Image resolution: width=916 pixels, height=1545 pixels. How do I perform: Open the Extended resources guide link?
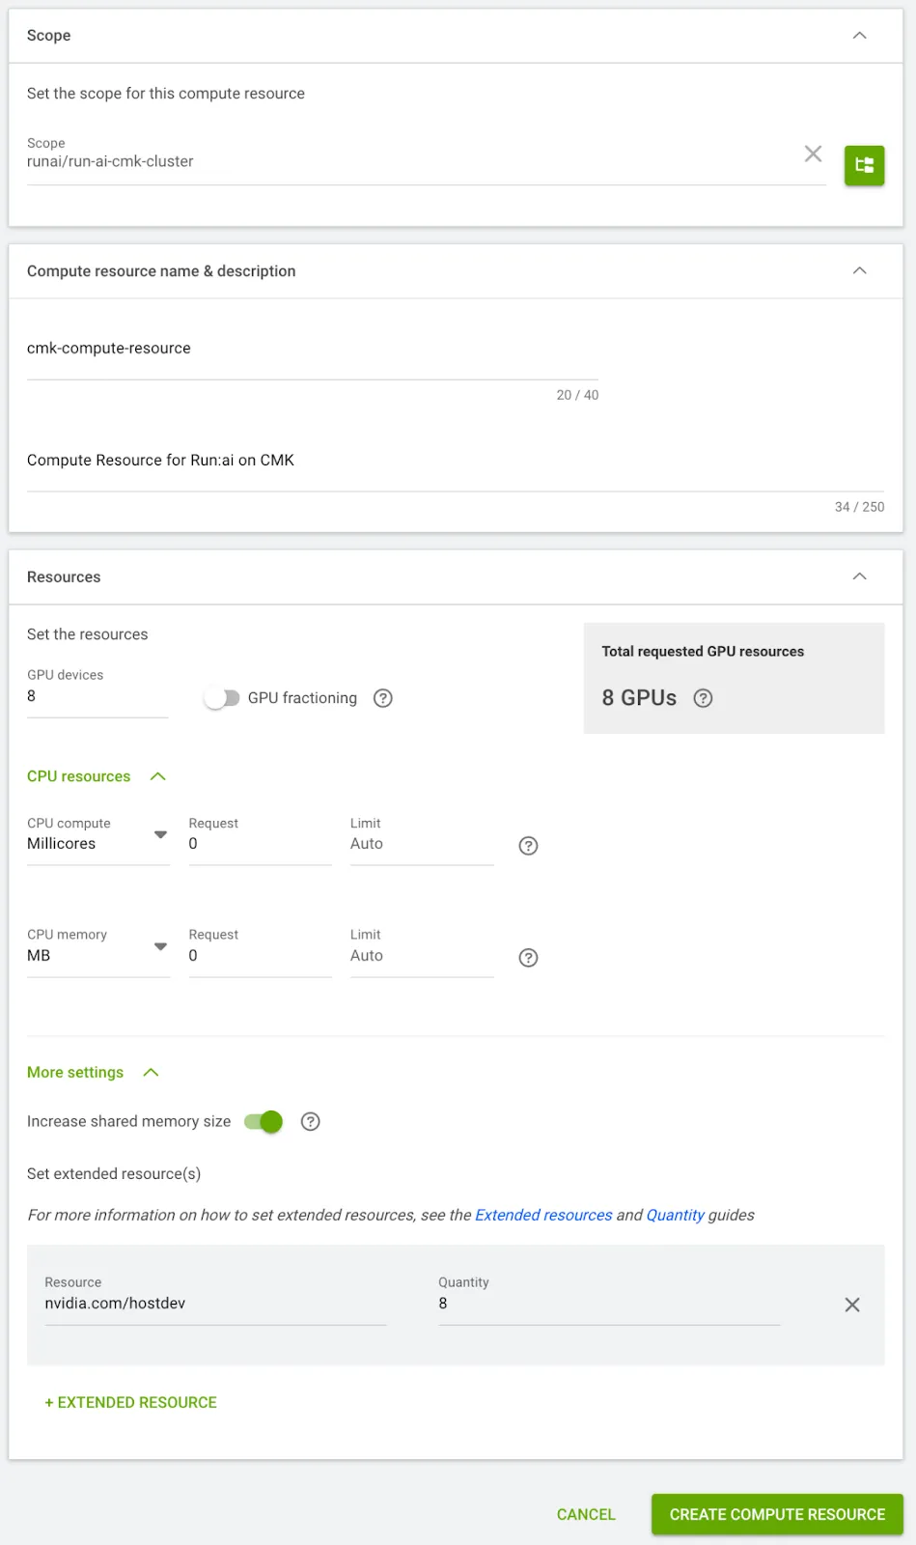point(543,1215)
